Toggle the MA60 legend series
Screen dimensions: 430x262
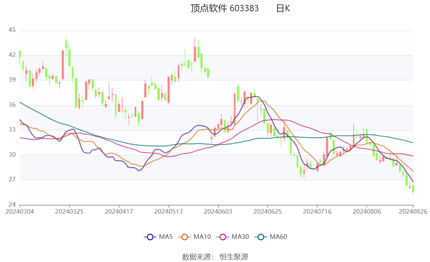tap(271, 237)
